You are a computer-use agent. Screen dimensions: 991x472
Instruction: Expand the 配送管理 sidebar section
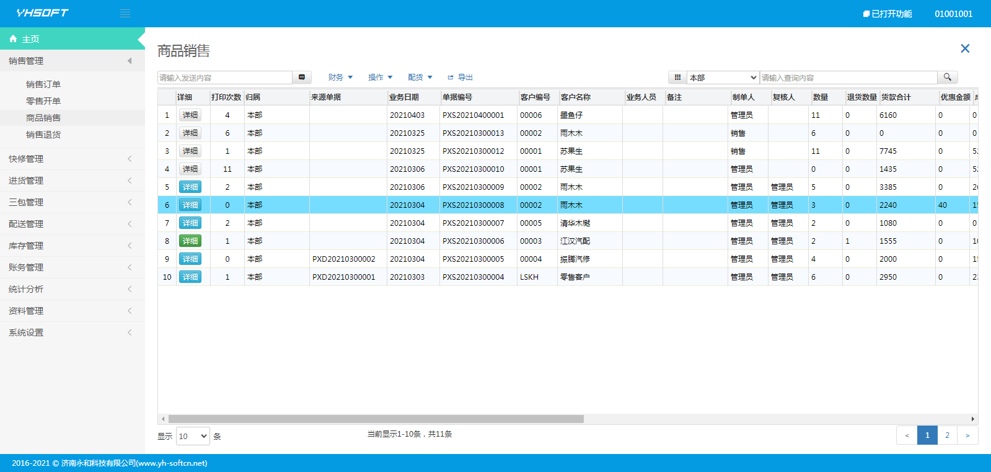click(x=73, y=224)
